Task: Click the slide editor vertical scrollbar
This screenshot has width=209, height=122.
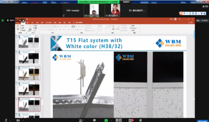Action: coord(194,75)
